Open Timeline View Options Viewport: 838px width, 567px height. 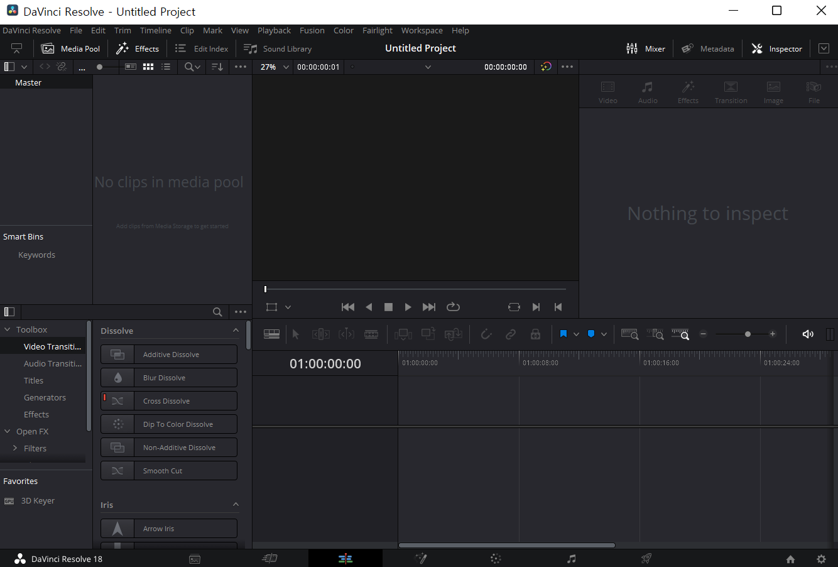(x=271, y=334)
